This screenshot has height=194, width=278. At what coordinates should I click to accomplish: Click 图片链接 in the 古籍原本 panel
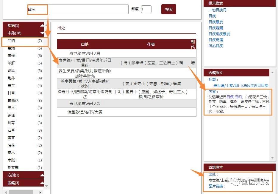tap(215, 186)
